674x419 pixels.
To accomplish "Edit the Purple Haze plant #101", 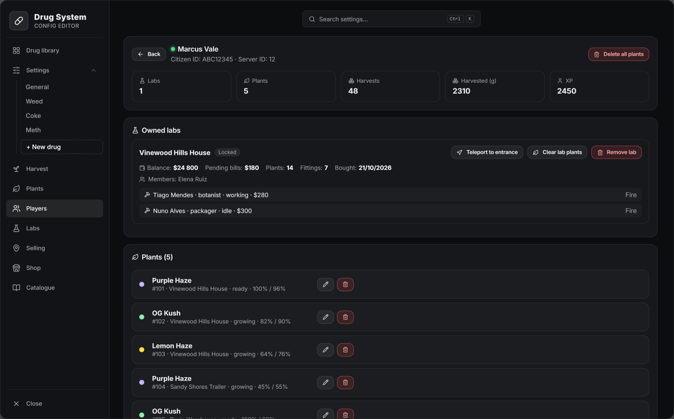I will (x=325, y=284).
